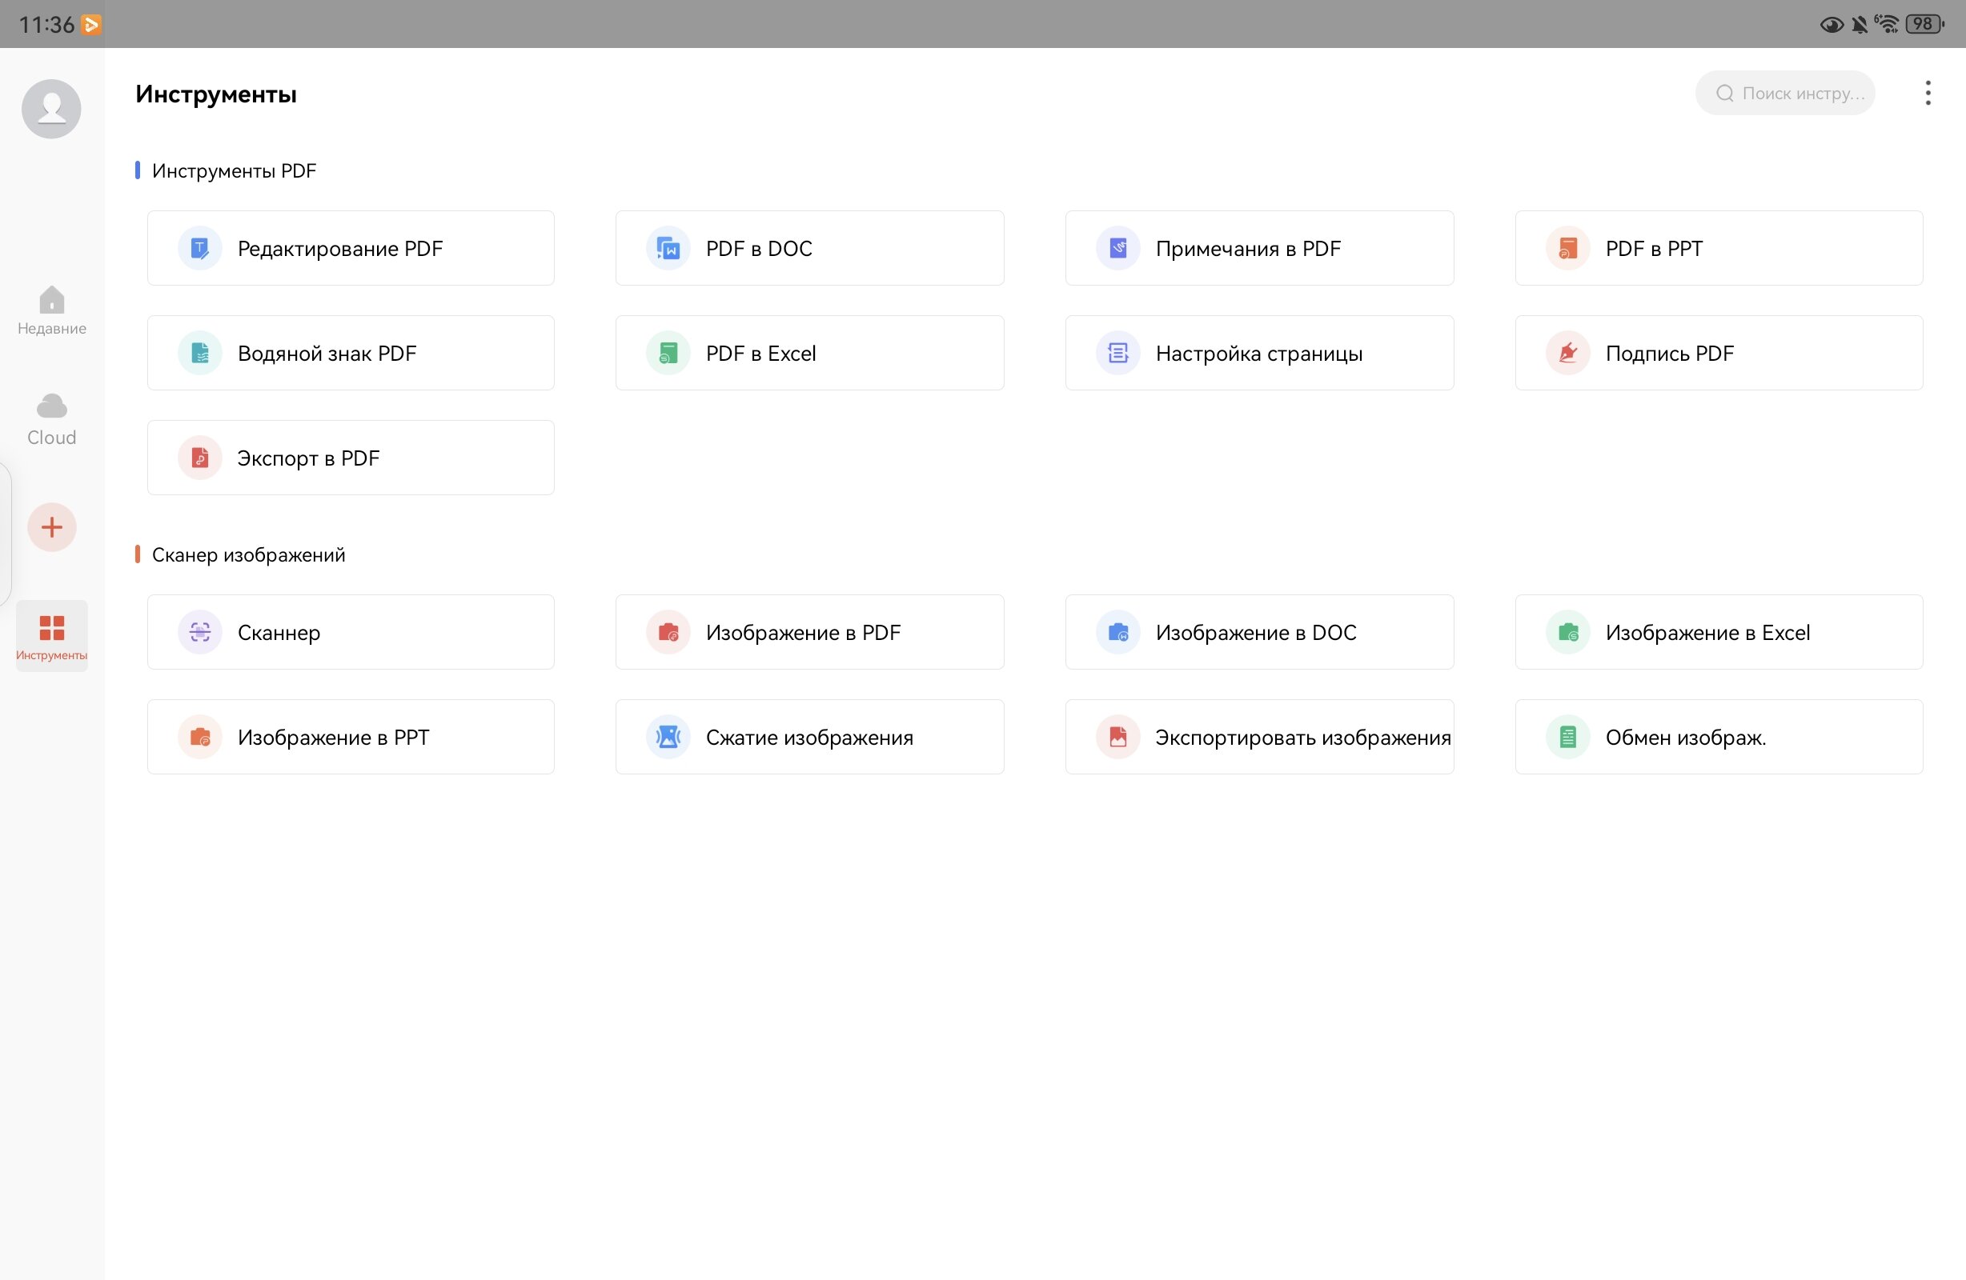
Task: Click the PDF в PPT orange icon
Action: pos(1567,249)
